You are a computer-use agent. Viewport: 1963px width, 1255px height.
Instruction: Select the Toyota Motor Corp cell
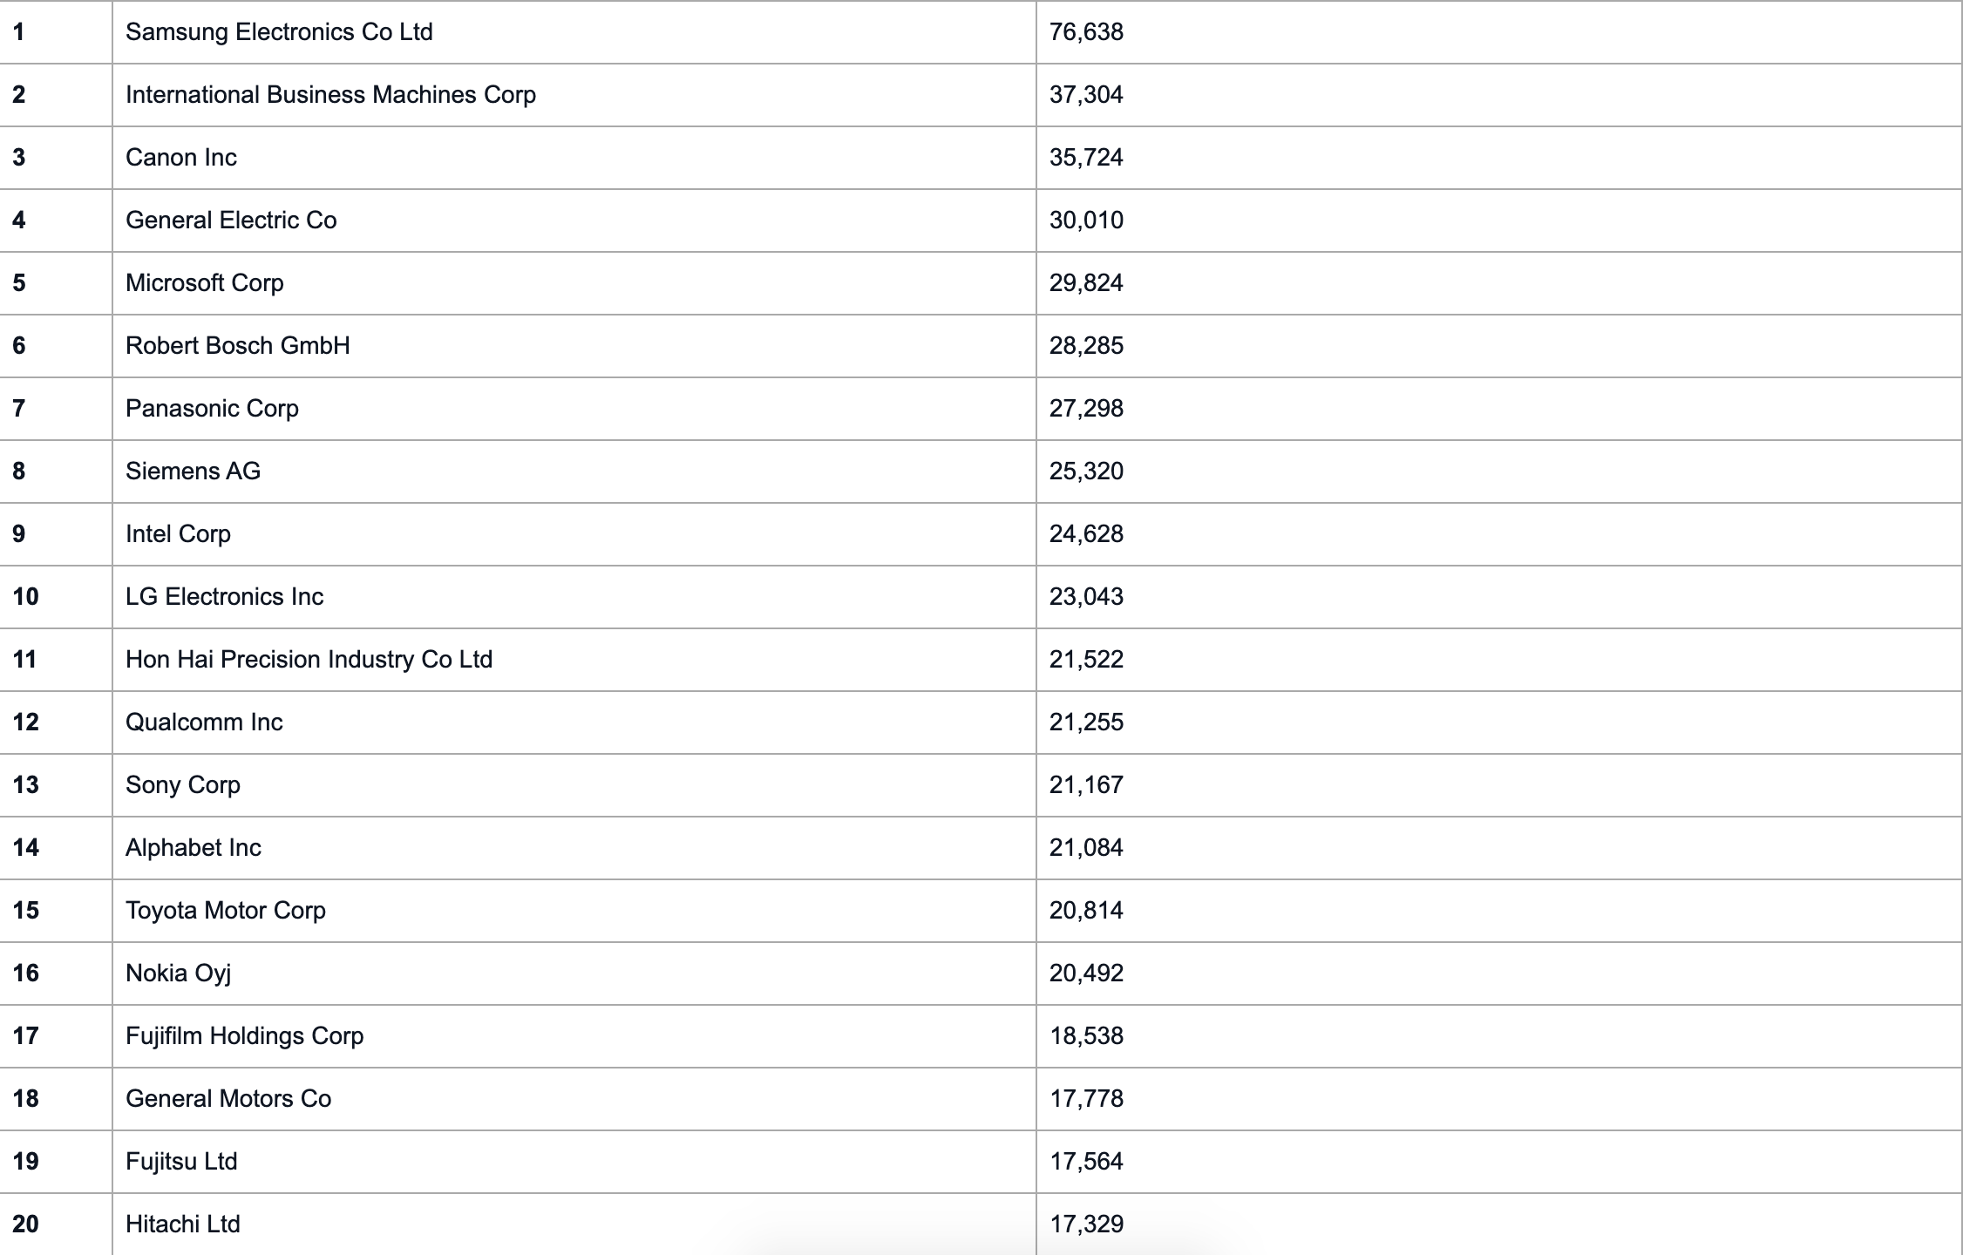226,911
